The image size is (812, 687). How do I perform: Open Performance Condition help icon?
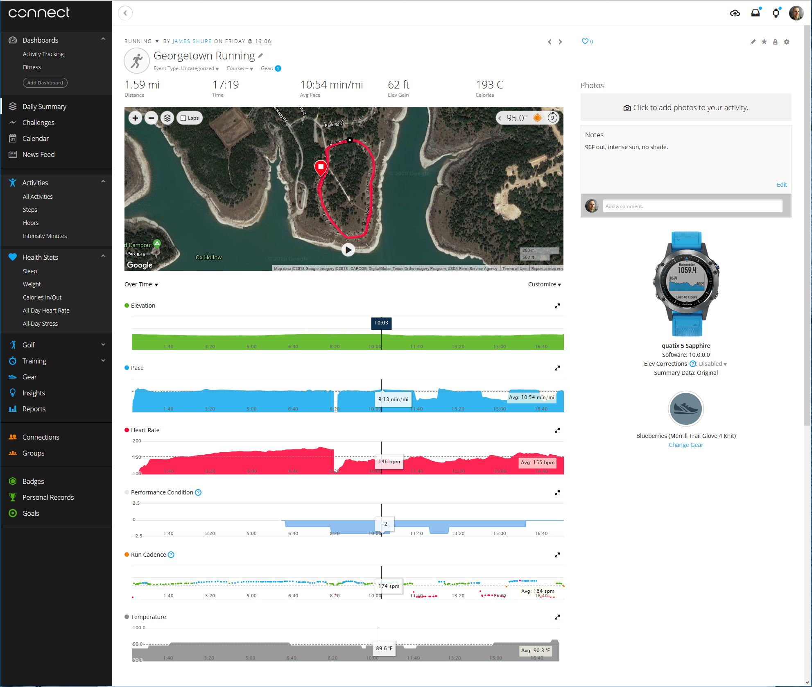(x=198, y=492)
